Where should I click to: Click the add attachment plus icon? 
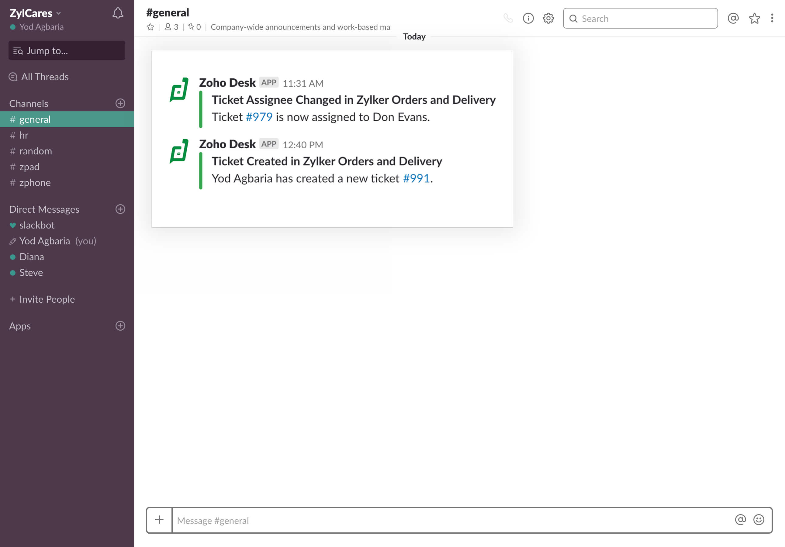(159, 520)
